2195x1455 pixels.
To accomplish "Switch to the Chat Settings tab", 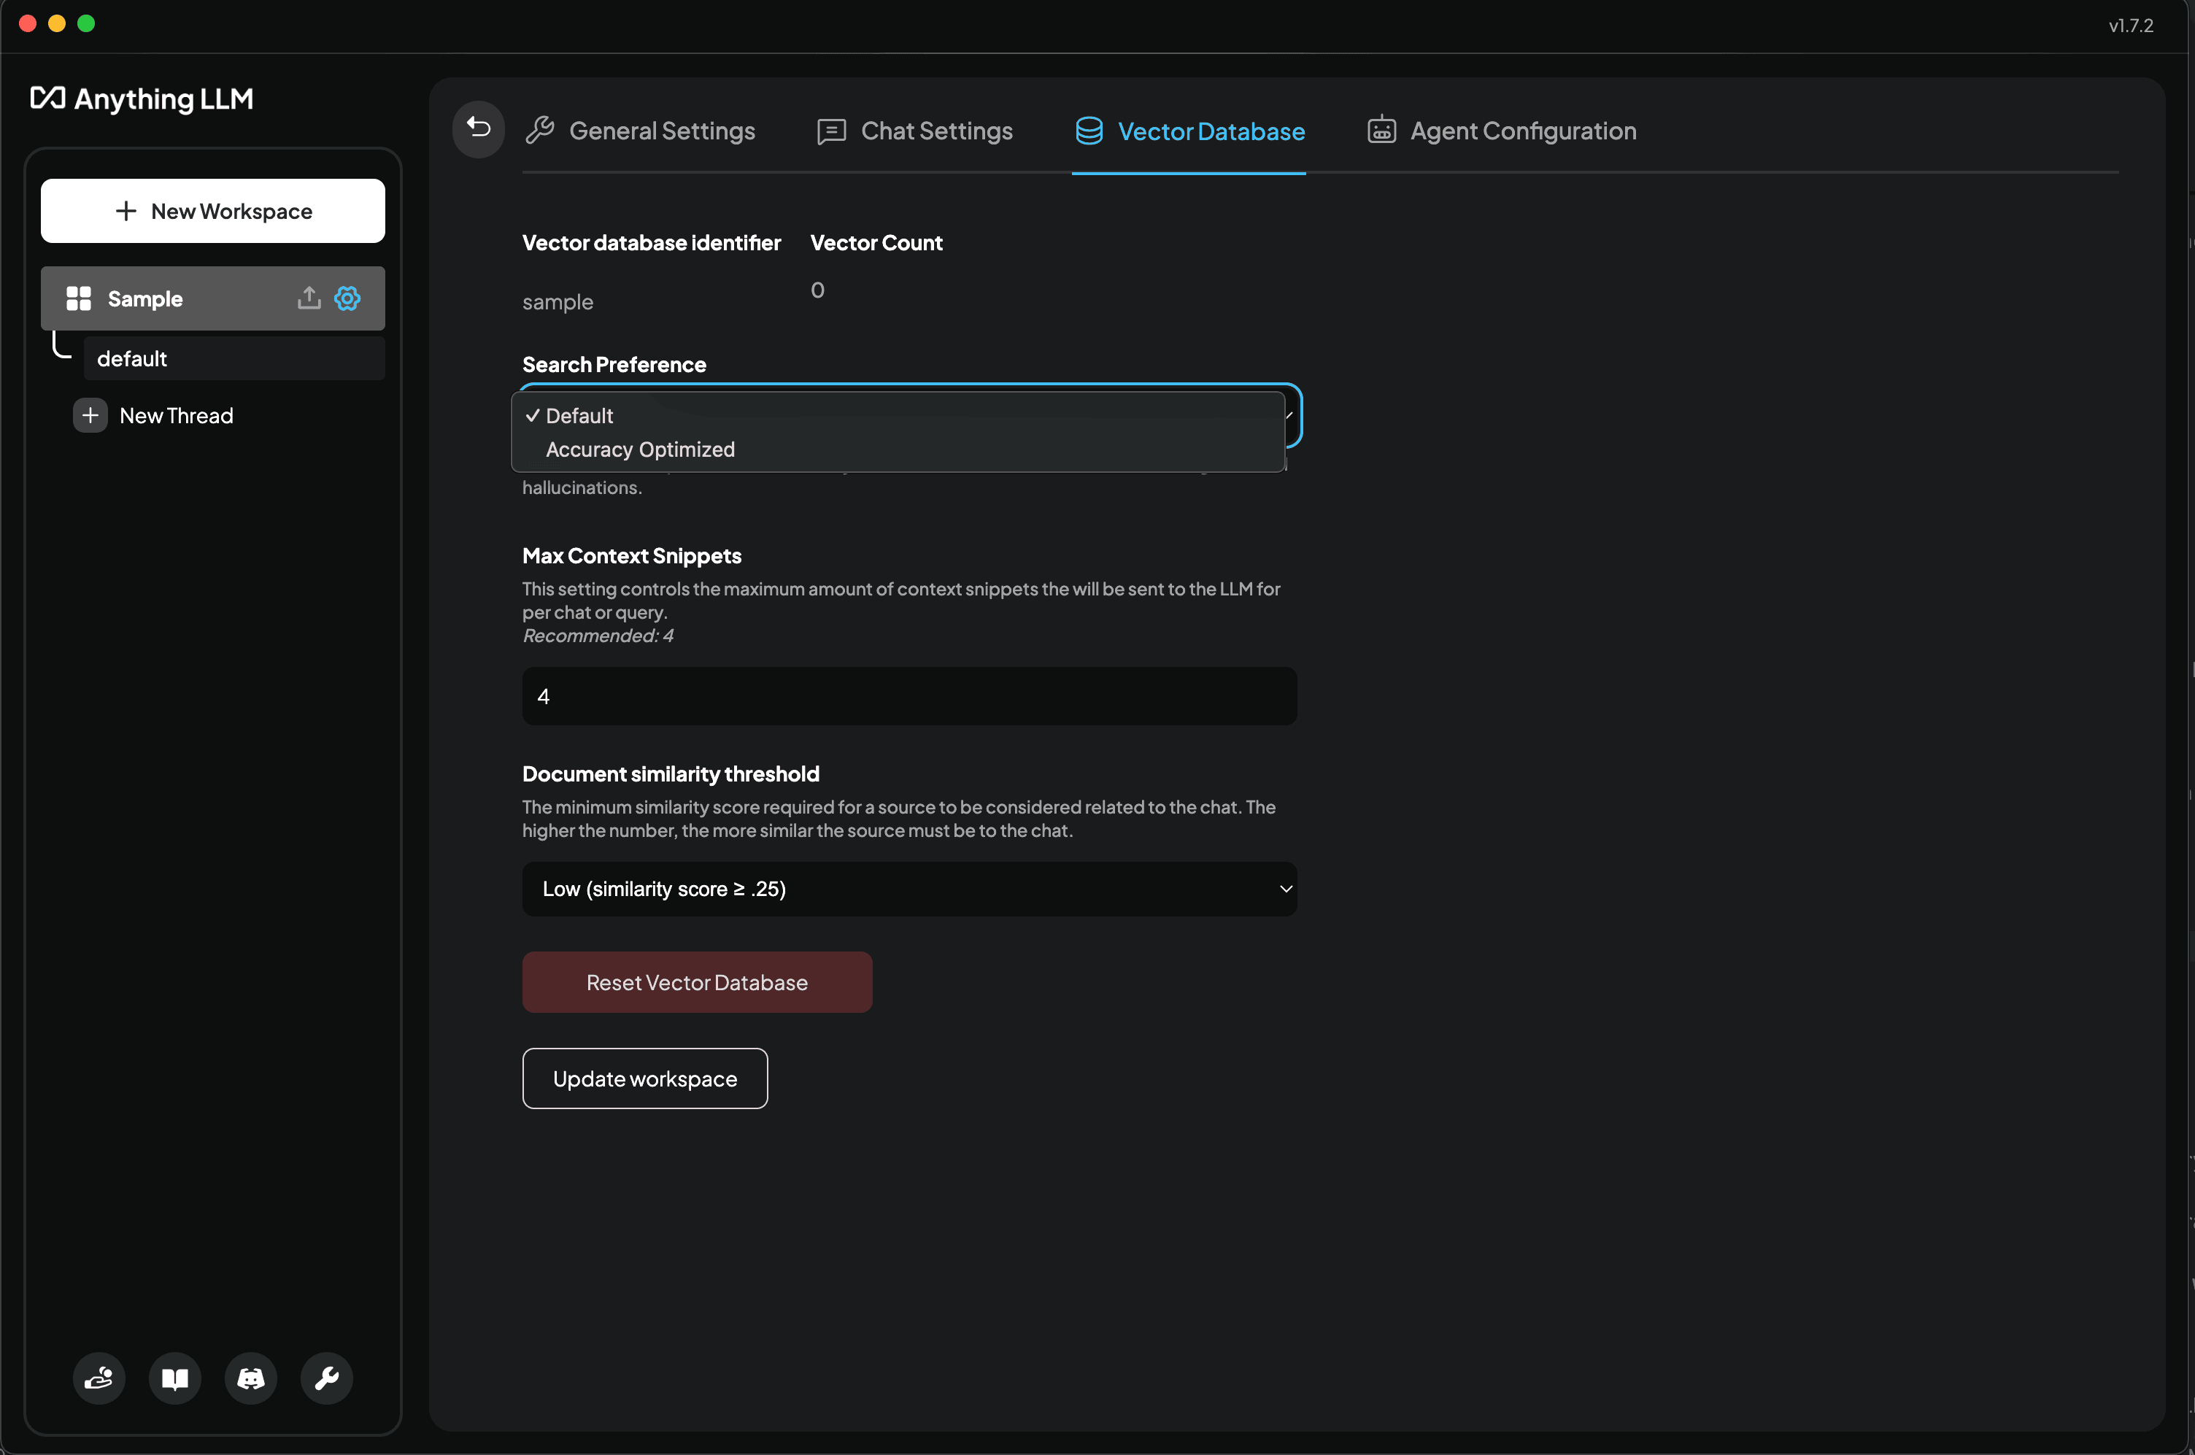I will pos(936,131).
